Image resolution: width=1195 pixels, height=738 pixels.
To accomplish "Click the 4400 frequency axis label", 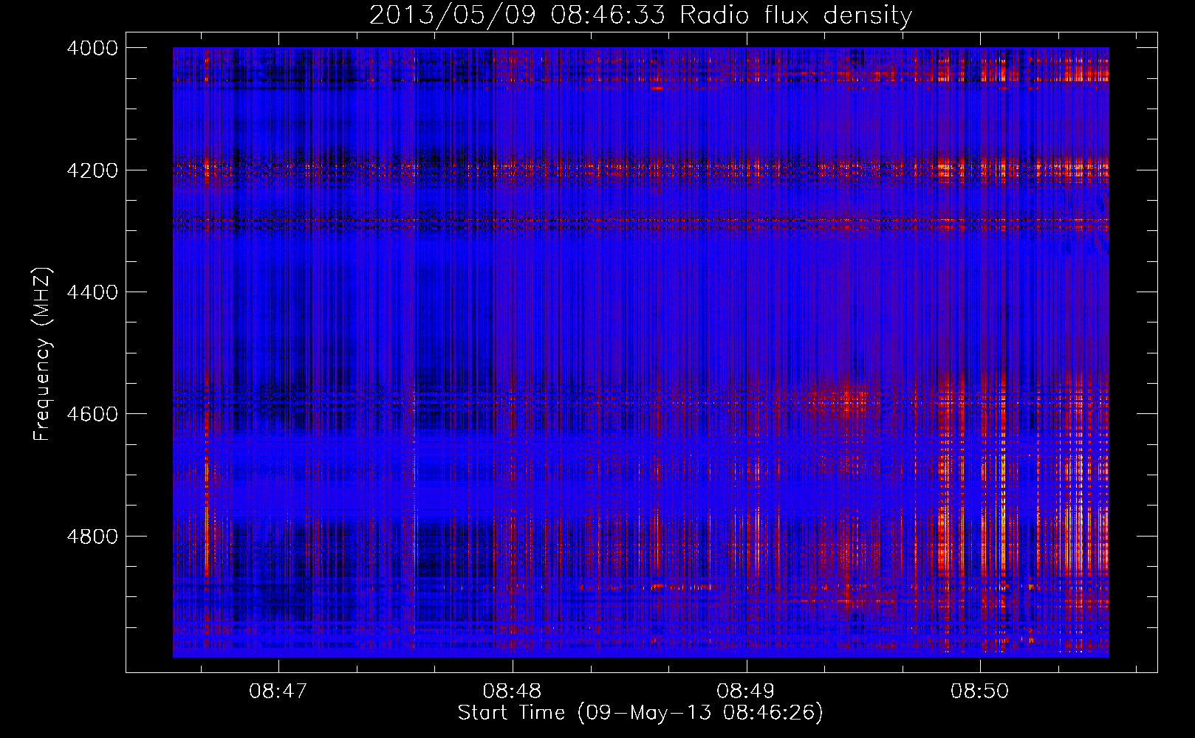I will pos(92,292).
